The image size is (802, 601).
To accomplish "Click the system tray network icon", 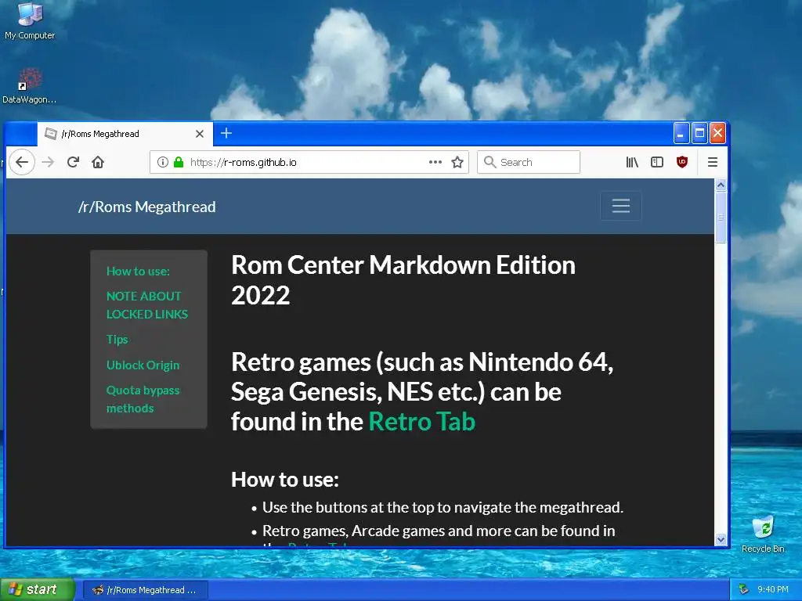I will (x=744, y=590).
